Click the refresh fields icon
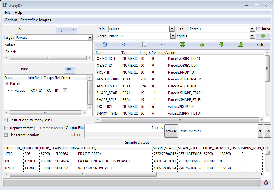274x190 pixels. click(105, 45)
